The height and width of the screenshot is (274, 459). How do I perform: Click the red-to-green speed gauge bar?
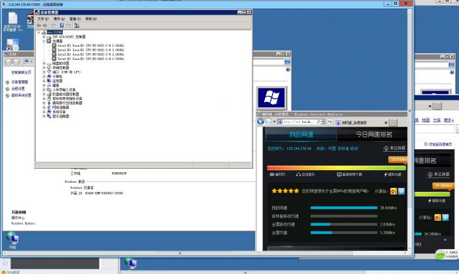coord(336,168)
